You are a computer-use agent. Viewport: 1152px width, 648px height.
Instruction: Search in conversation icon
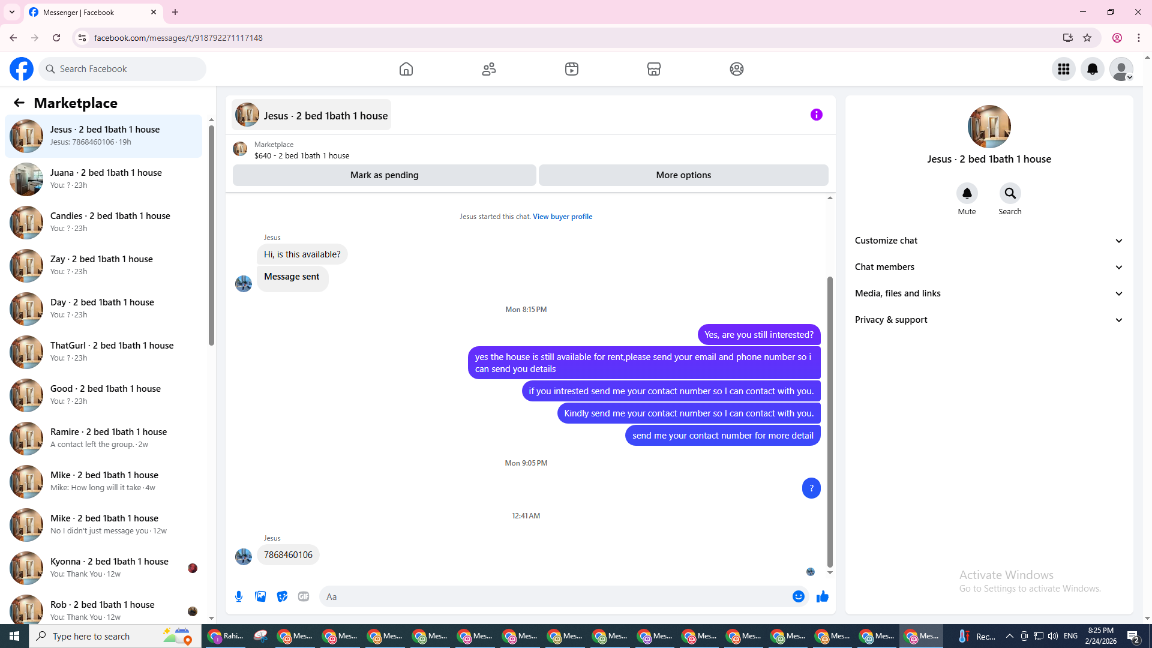coord(1010,193)
